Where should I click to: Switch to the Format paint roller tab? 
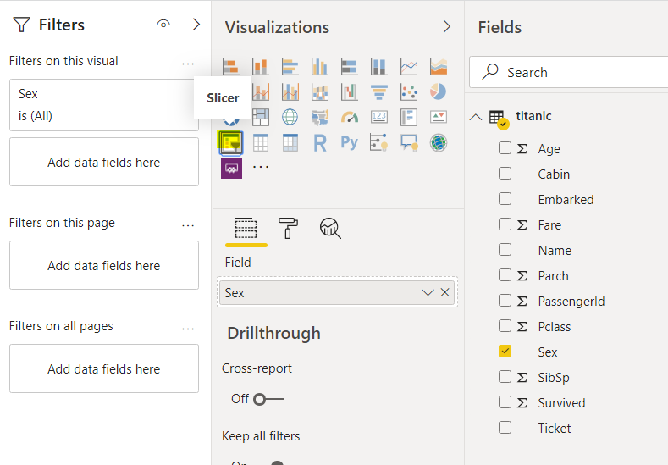click(288, 227)
